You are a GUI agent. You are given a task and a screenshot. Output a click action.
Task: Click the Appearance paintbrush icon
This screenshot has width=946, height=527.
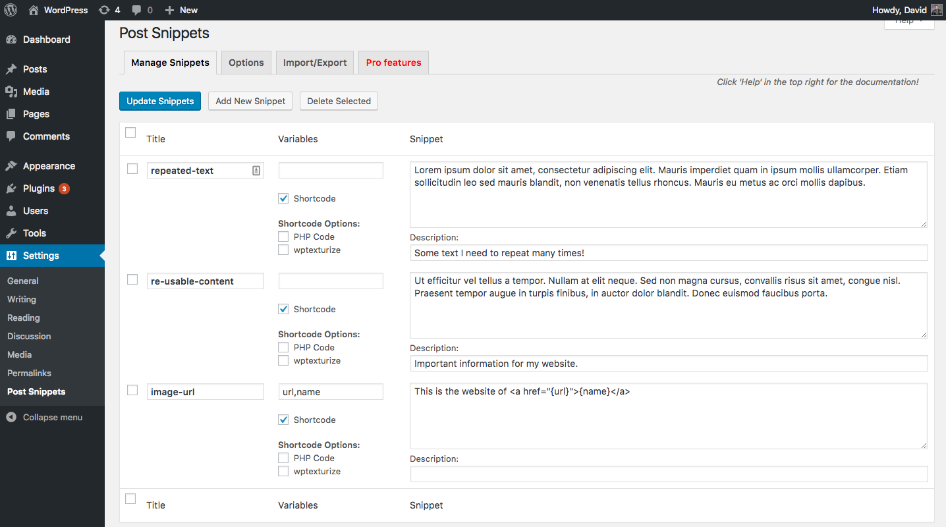[11, 166]
